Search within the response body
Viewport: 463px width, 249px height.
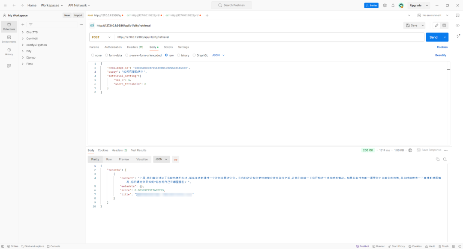tap(445, 160)
